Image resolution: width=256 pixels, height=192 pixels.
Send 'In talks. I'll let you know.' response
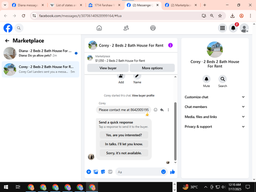tap(124, 144)
